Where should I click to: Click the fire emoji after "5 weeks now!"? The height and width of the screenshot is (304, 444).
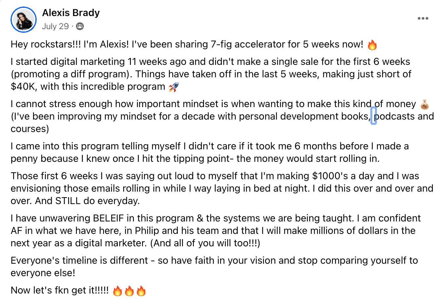[x=372, y=45]
